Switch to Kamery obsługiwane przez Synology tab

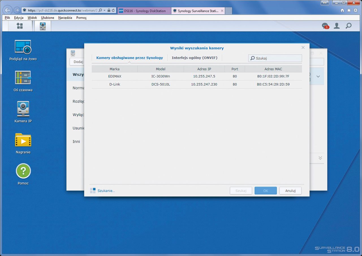[130, 58]
